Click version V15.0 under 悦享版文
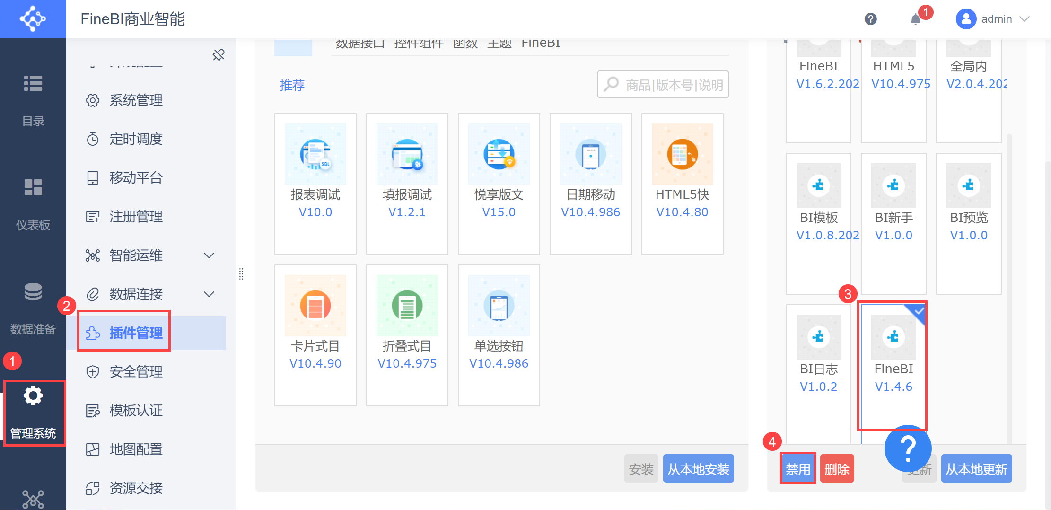This screenshot has height=510, width=1051. 499,212
